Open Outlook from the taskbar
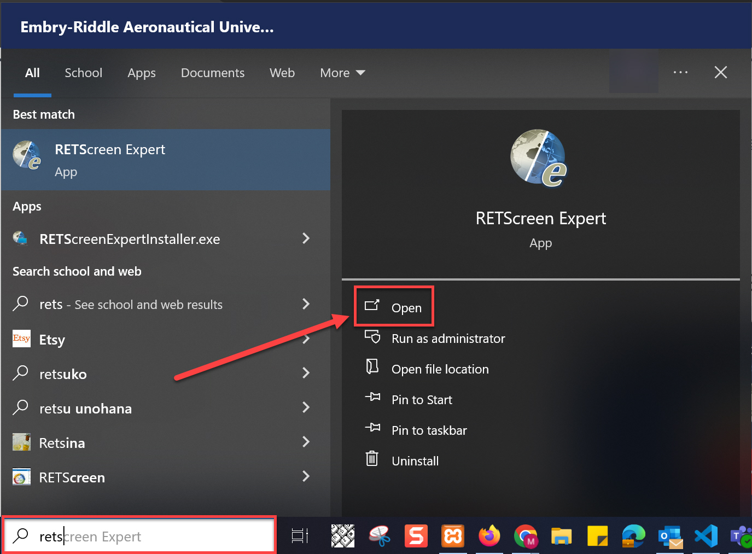This screenshot has width=752, height=554. (671, 536)
